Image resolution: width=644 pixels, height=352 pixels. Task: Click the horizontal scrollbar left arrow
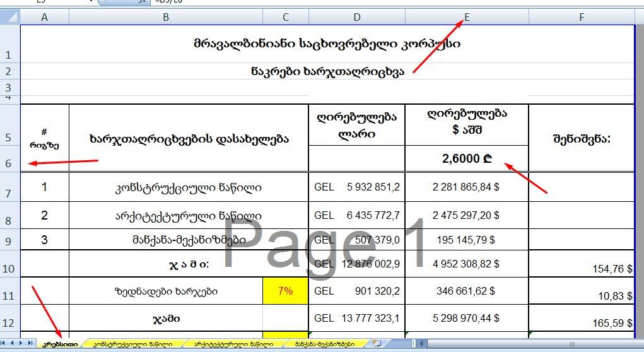[x=422, y=343]
